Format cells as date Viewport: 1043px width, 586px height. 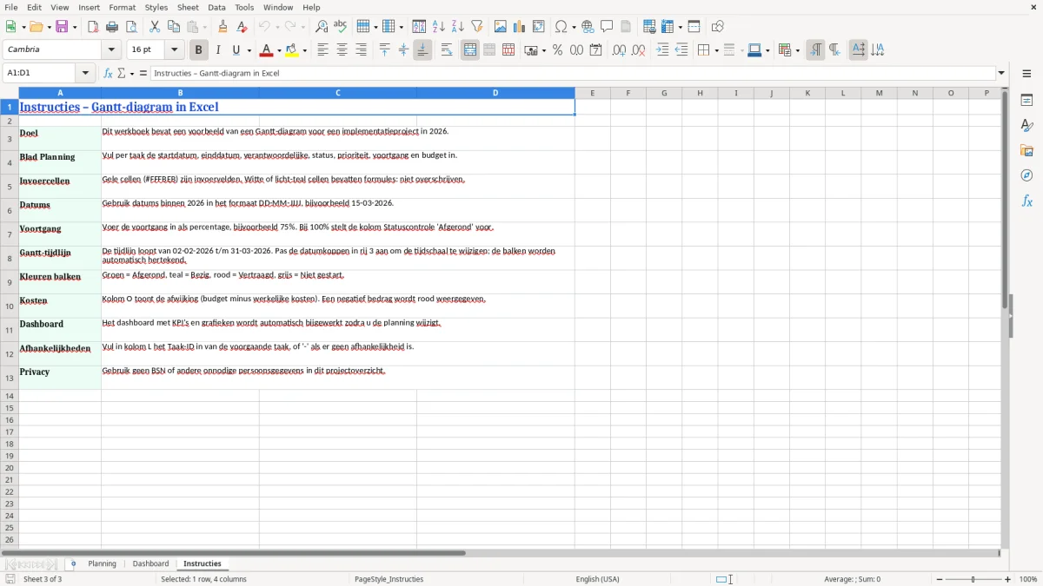click(x=595, y=50)
